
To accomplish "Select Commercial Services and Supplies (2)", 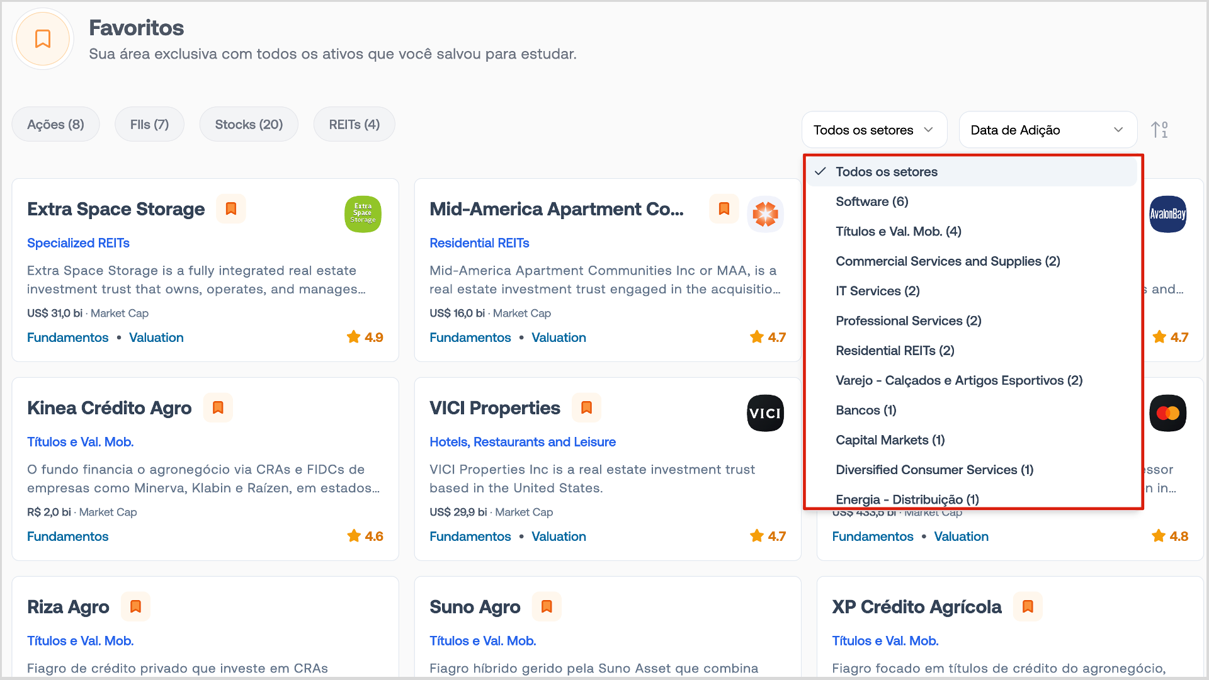I will (x=972, y=261).
